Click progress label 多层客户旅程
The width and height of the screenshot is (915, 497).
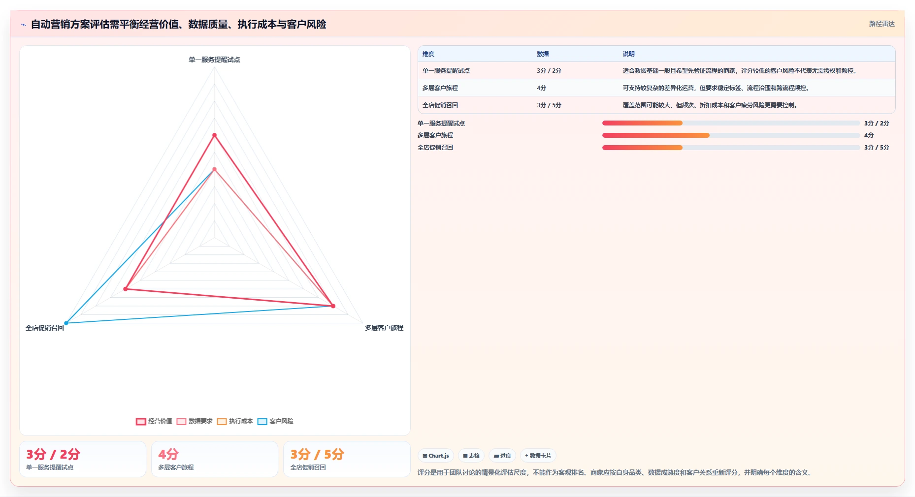(x=435, y=135)
